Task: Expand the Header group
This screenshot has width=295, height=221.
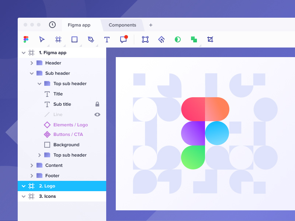Action: [32, 63]
